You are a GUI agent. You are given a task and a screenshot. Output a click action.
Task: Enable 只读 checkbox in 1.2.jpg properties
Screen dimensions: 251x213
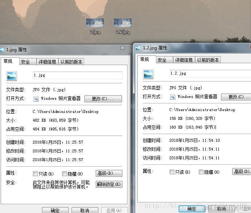click(x=172, y=172)
